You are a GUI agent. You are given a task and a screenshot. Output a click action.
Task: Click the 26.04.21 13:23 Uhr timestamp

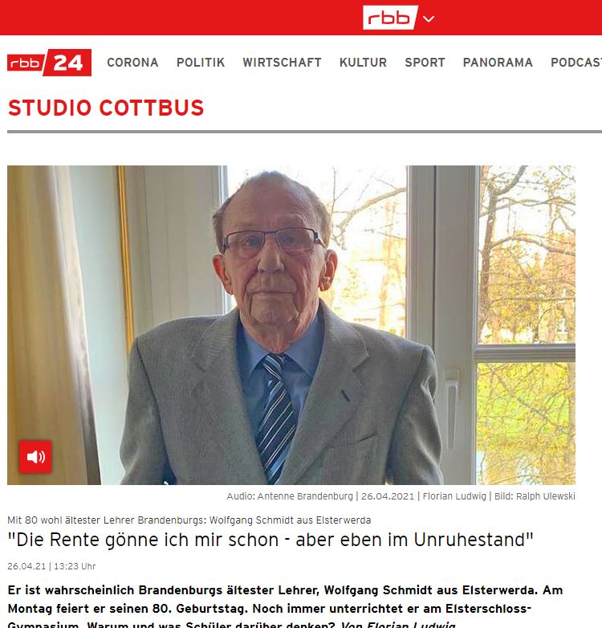click(51, 566)
